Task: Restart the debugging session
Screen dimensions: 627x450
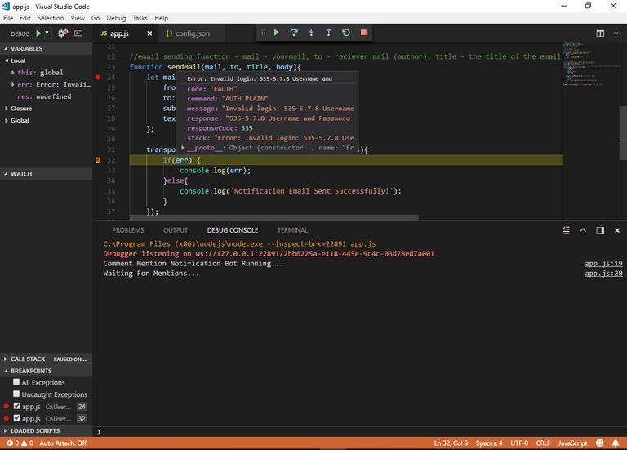Action: (x=346, y=33)
